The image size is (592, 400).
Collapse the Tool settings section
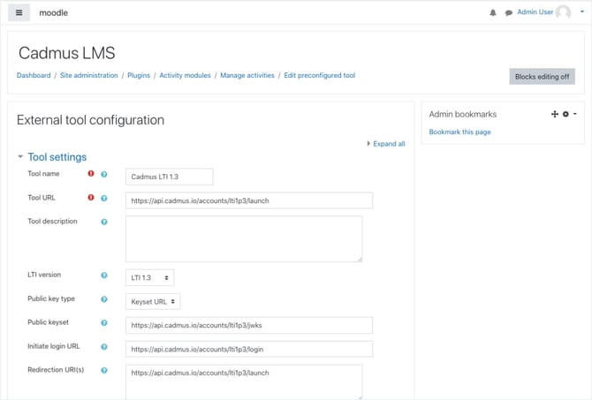pos(20,156)
